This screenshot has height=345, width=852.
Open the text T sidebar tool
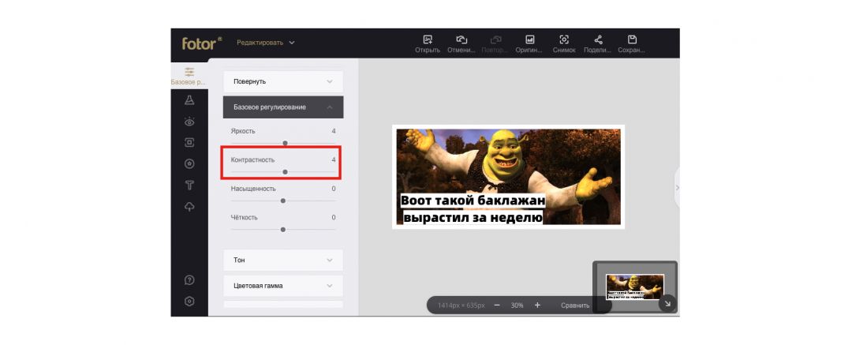coord(189,186)
